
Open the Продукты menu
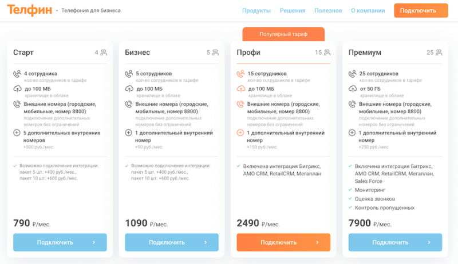[256, 11]
